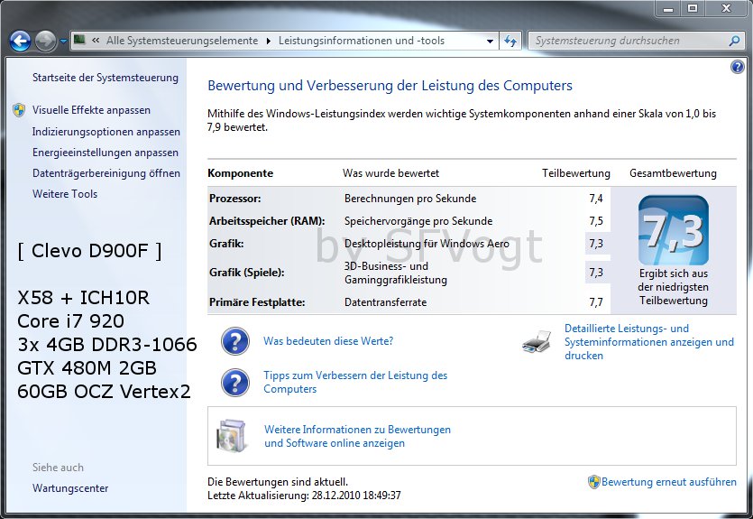The height and width of the screenshot is (519, 753).
Task: Refresh the page with the refresh button
Action: click(x=510, y=42)
